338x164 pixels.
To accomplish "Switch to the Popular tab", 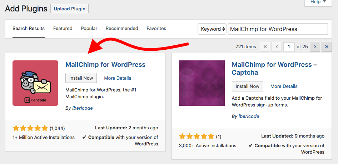I will coord(89,29).
